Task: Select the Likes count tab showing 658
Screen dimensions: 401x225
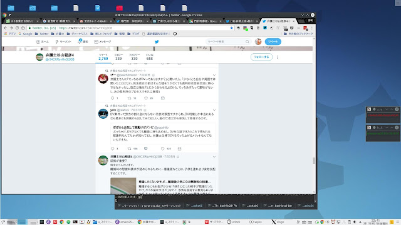Action: pos(150,57)
